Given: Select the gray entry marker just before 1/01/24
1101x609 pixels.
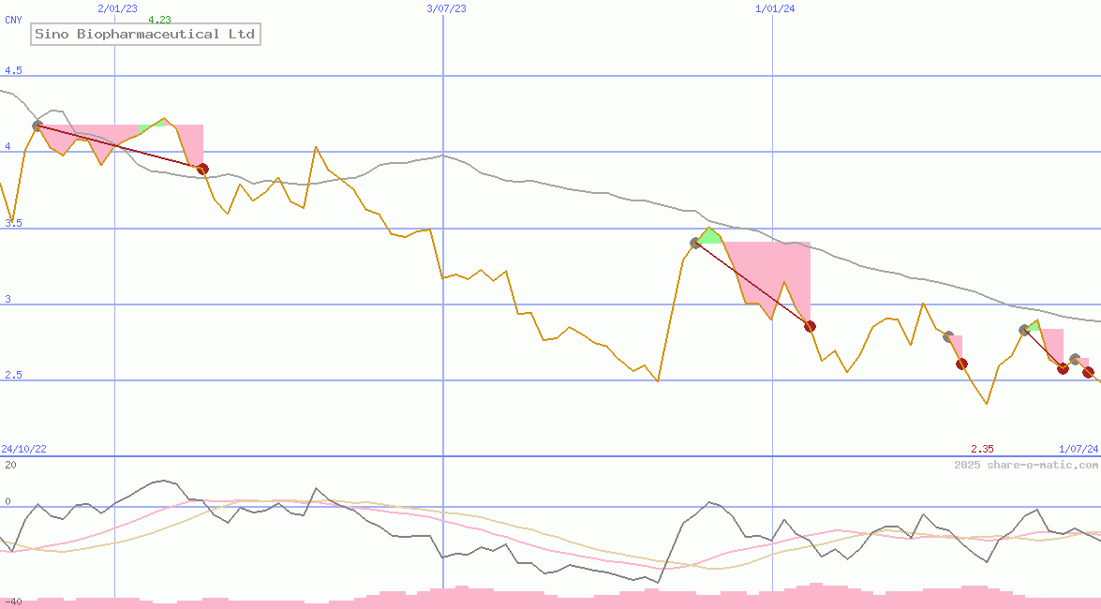Looking at the screenshot, I should click(x=695, y=243).
